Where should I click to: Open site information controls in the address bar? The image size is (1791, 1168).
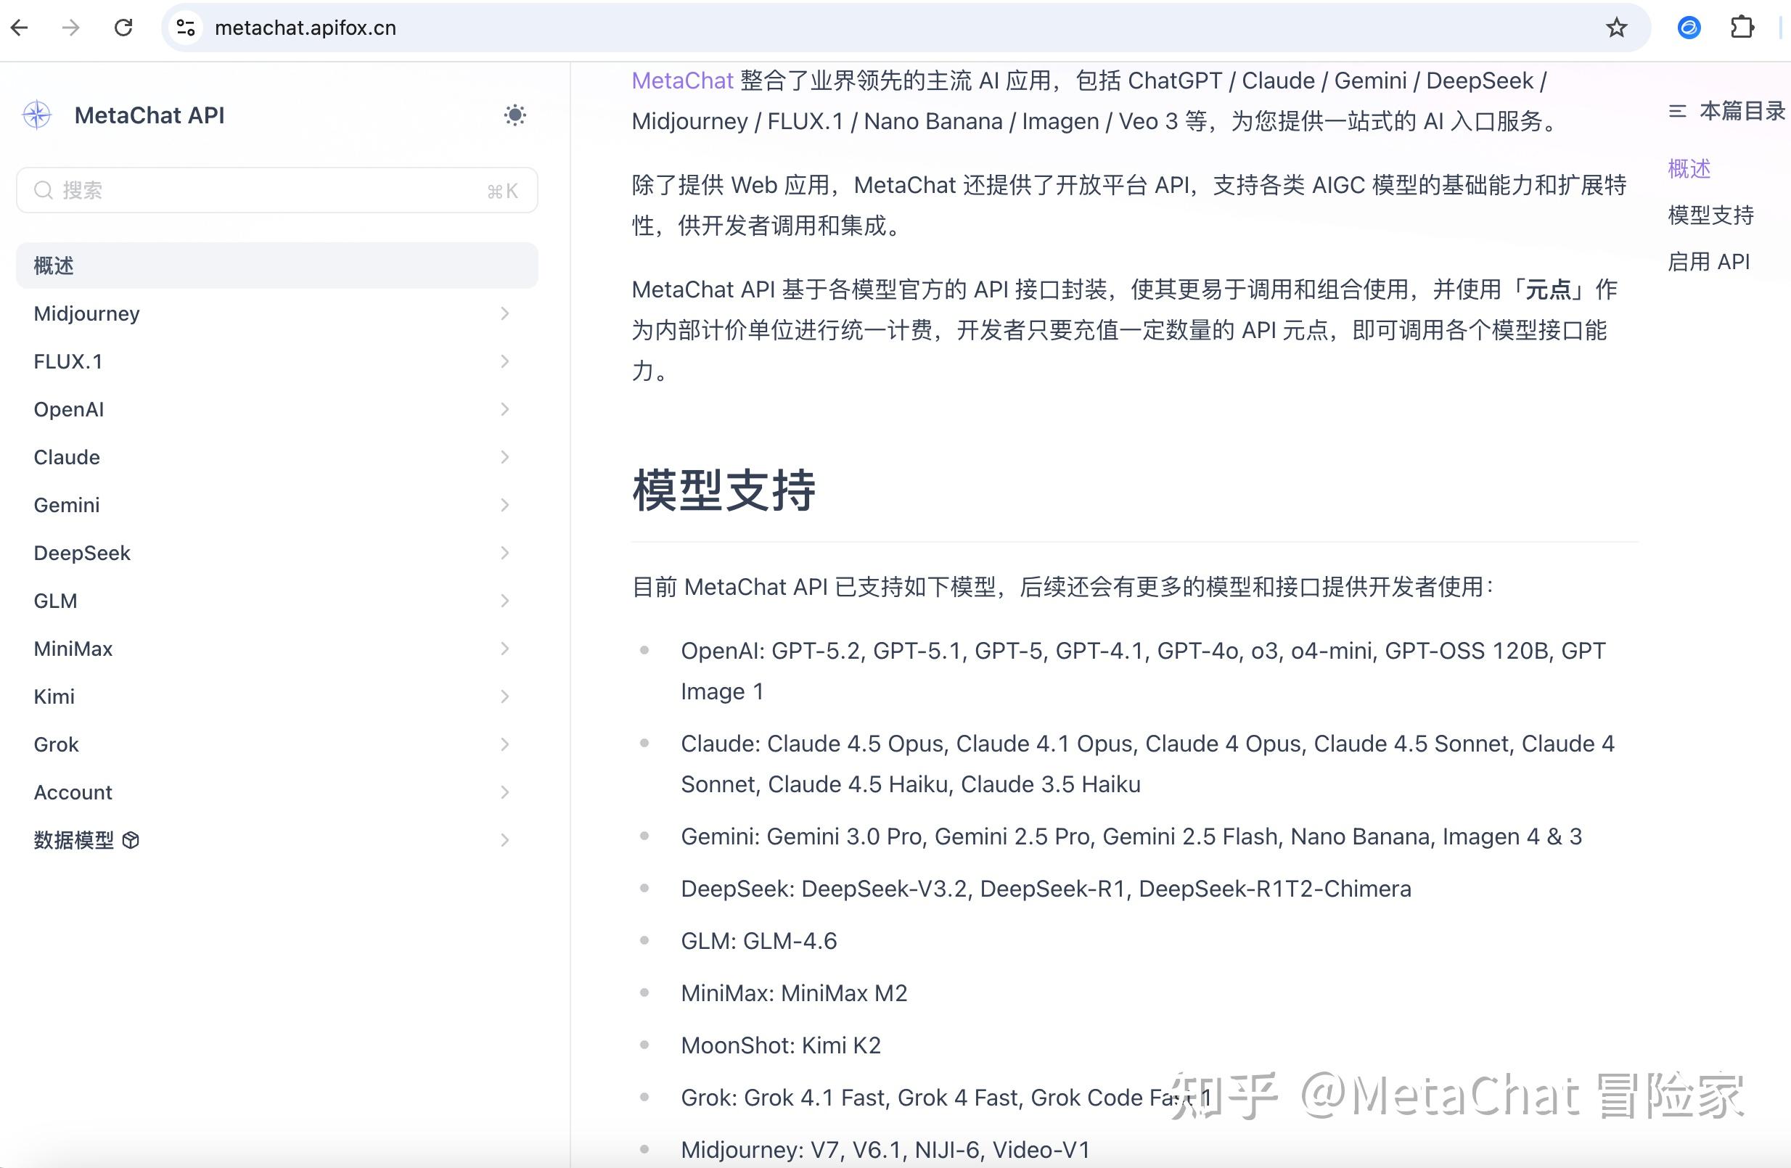pos(185,27)
